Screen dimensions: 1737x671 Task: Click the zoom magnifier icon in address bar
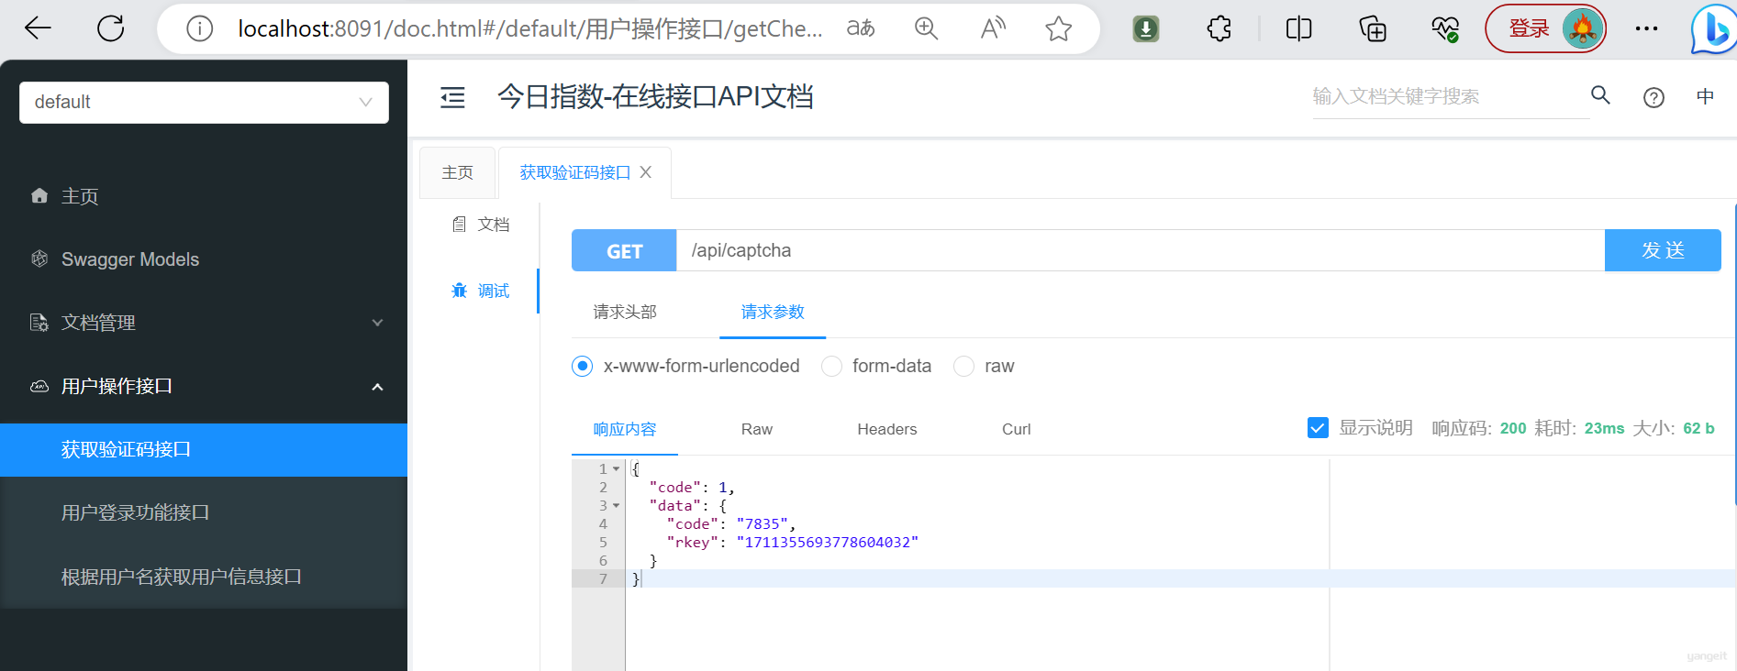(927, 28)
